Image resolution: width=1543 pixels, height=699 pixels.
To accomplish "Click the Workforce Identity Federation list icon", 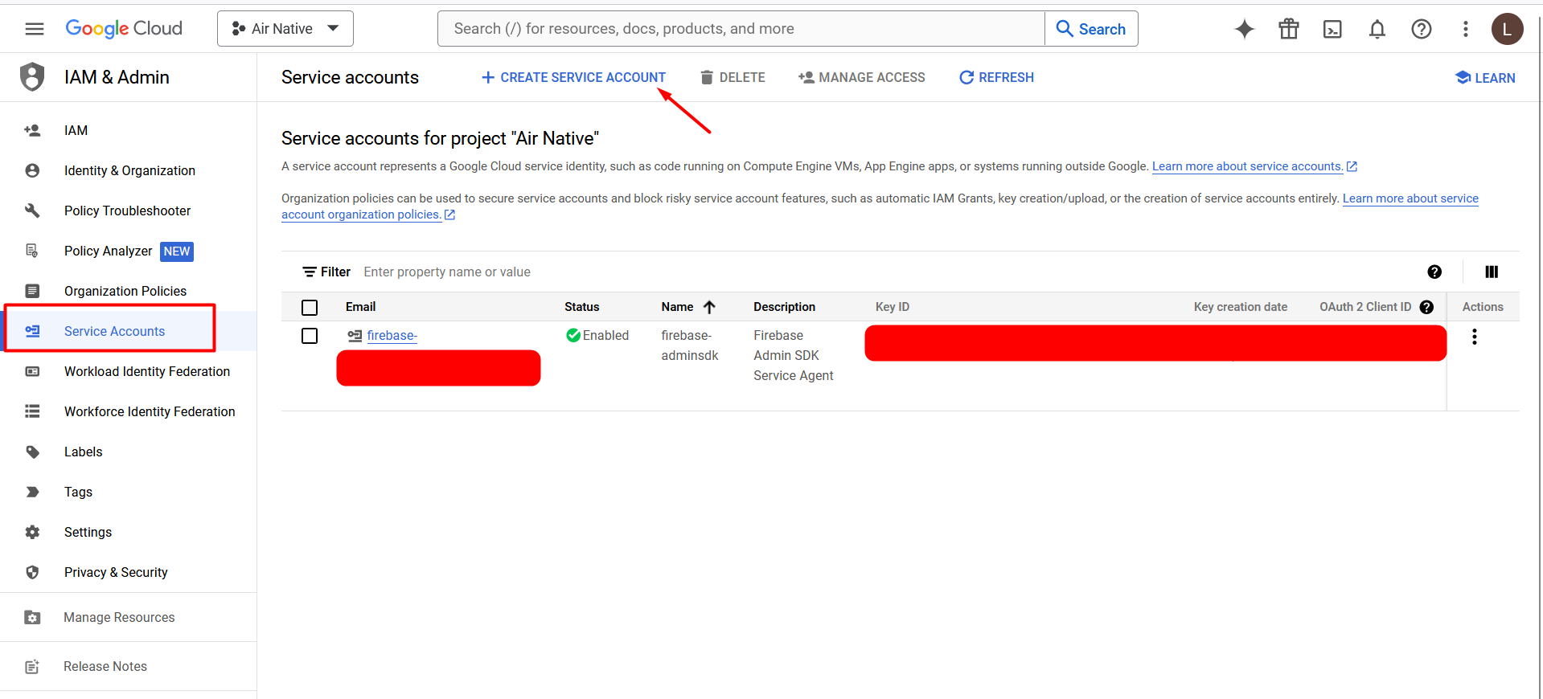I will 32,411.
